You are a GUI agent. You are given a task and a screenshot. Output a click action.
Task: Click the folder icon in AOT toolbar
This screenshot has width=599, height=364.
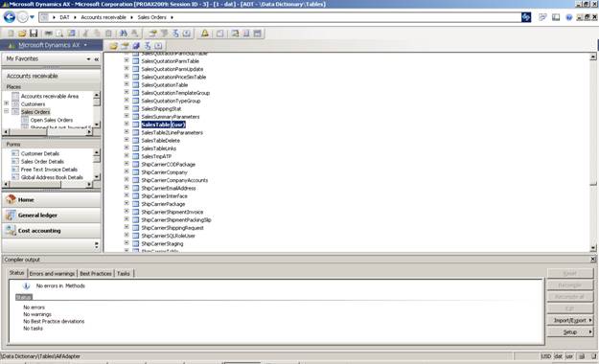tap(113, 46)
